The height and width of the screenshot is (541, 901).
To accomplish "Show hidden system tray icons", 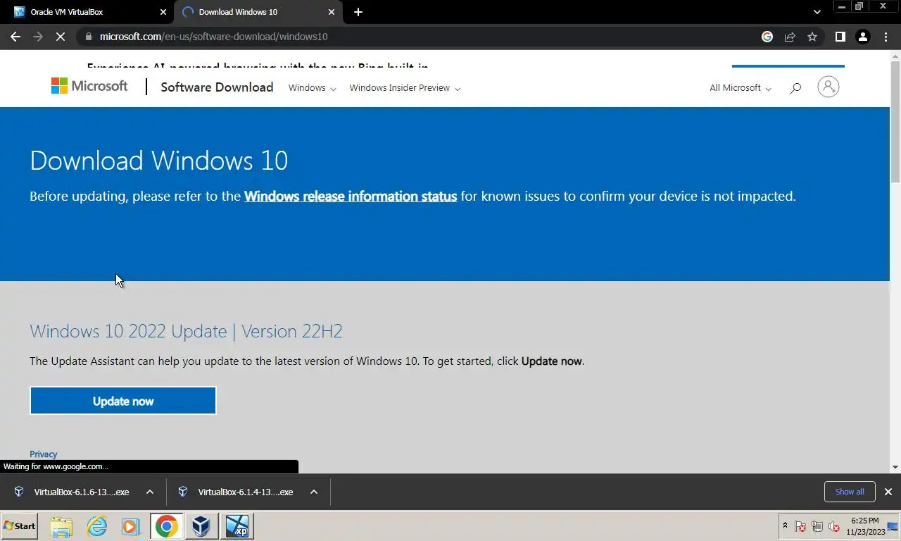I will click(785, 526).
